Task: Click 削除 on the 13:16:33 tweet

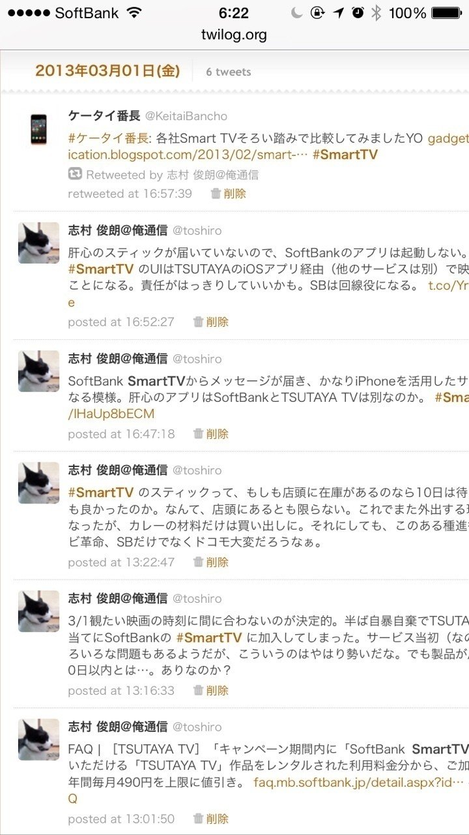Action: tap(218, 690)
